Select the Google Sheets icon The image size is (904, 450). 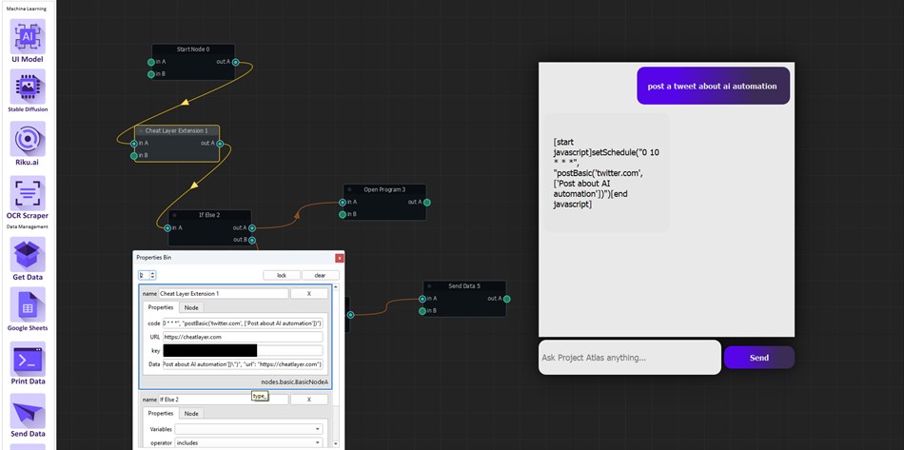pos(28,304)
